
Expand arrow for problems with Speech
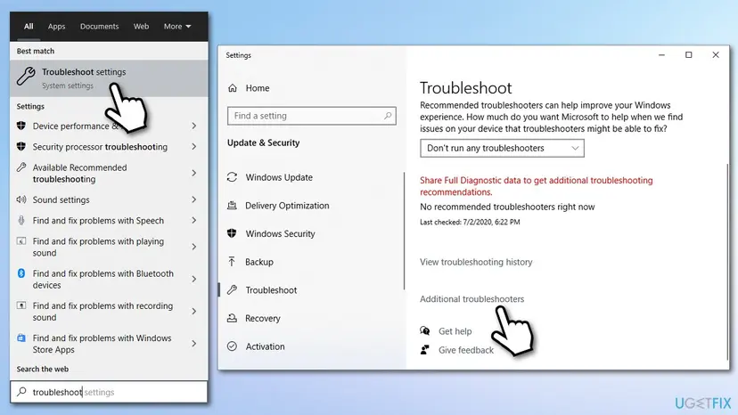click(194, 220)
